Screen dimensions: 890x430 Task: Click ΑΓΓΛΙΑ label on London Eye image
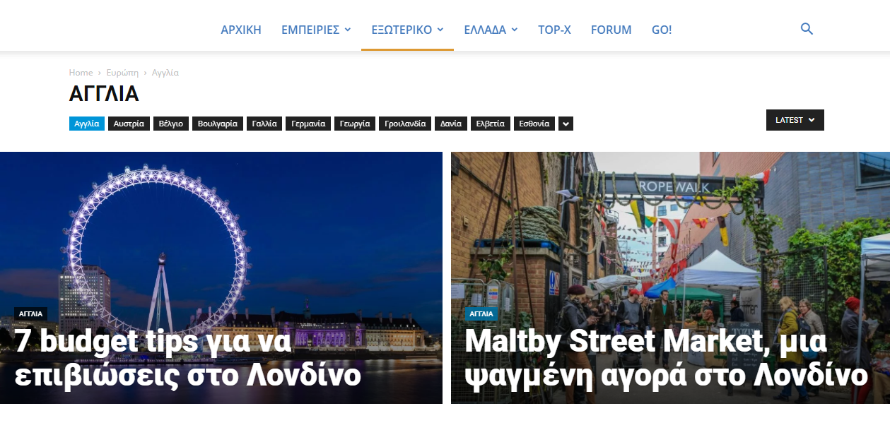[30, 313]
